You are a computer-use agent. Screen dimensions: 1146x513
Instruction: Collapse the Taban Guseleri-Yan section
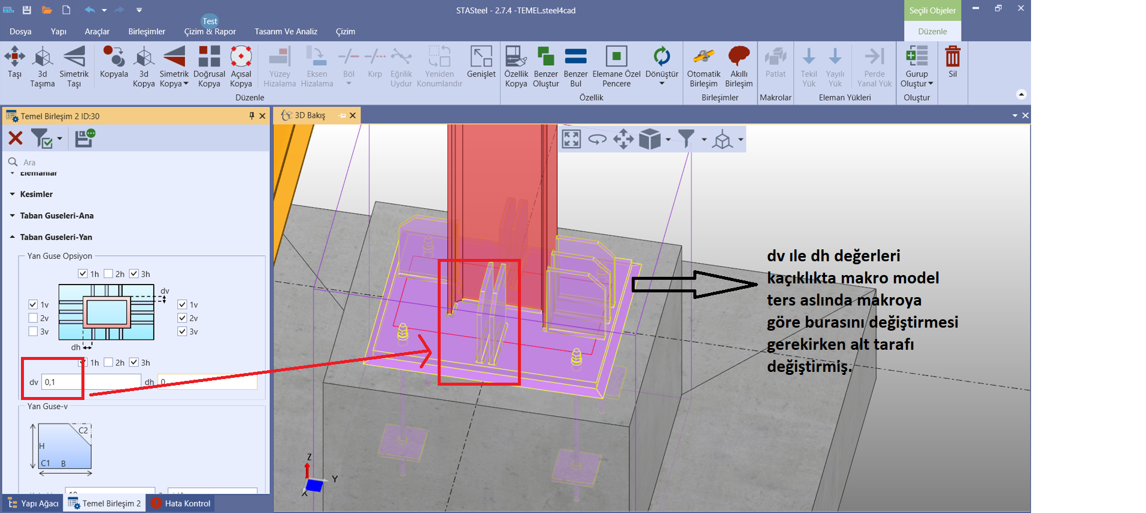[x=13, y=237]
